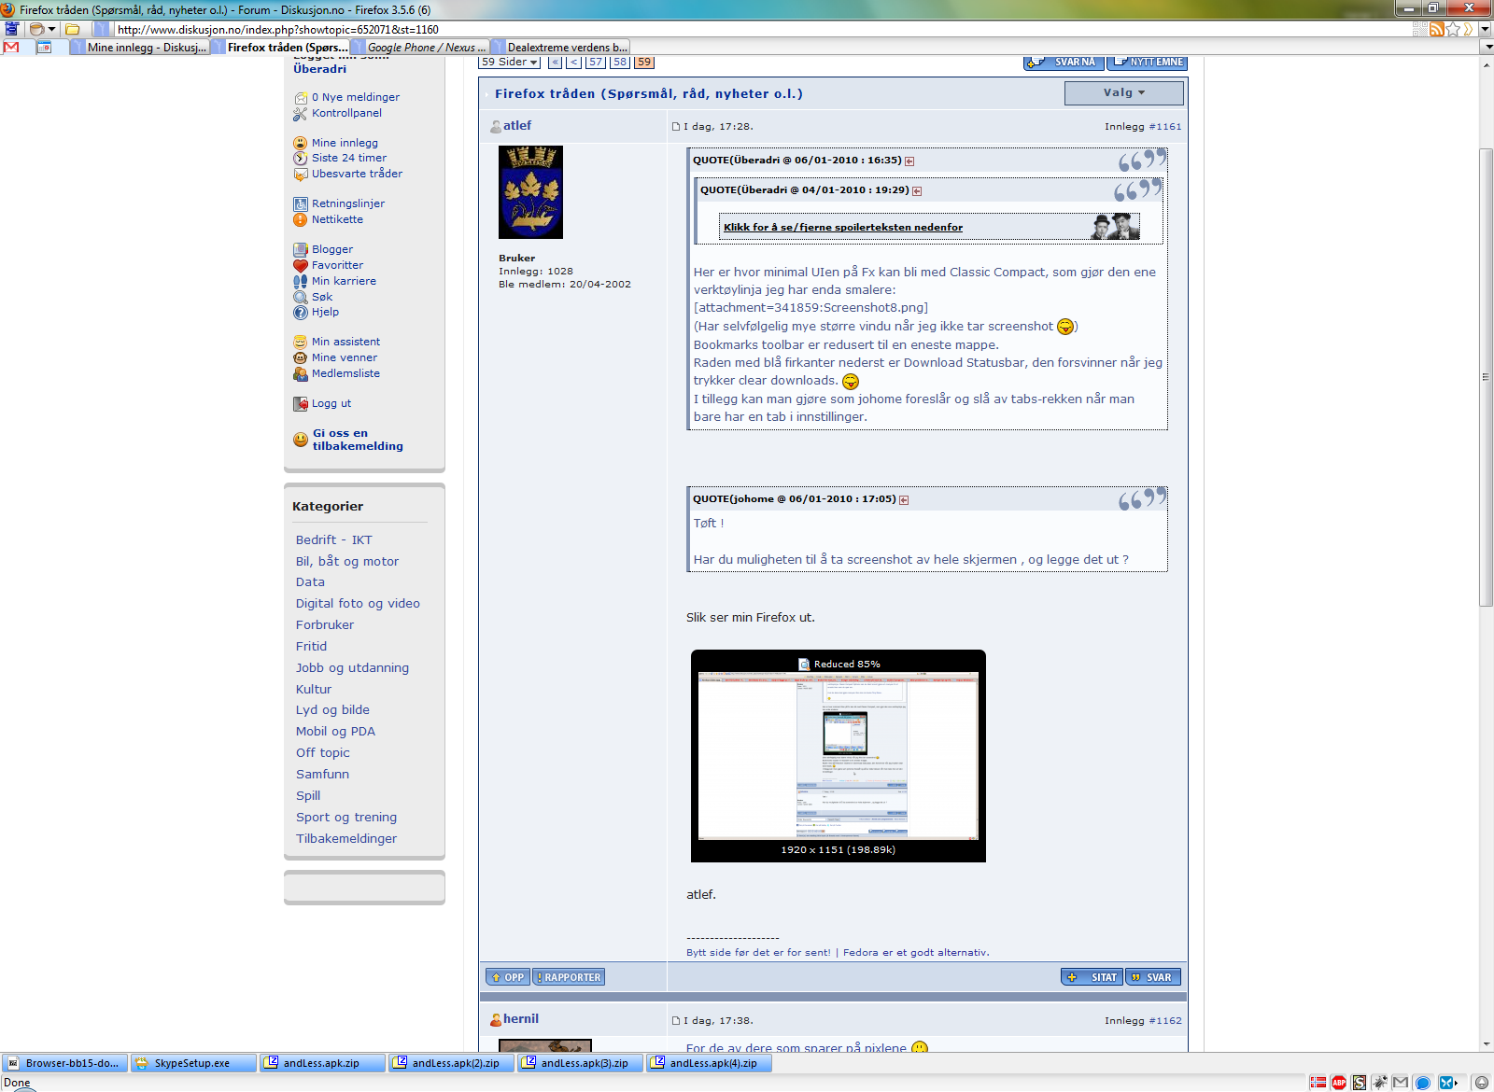Click the OPP button under atlef's post
The width and height of the screenshot is (1494, 1092).
click(x=508, y=977)
